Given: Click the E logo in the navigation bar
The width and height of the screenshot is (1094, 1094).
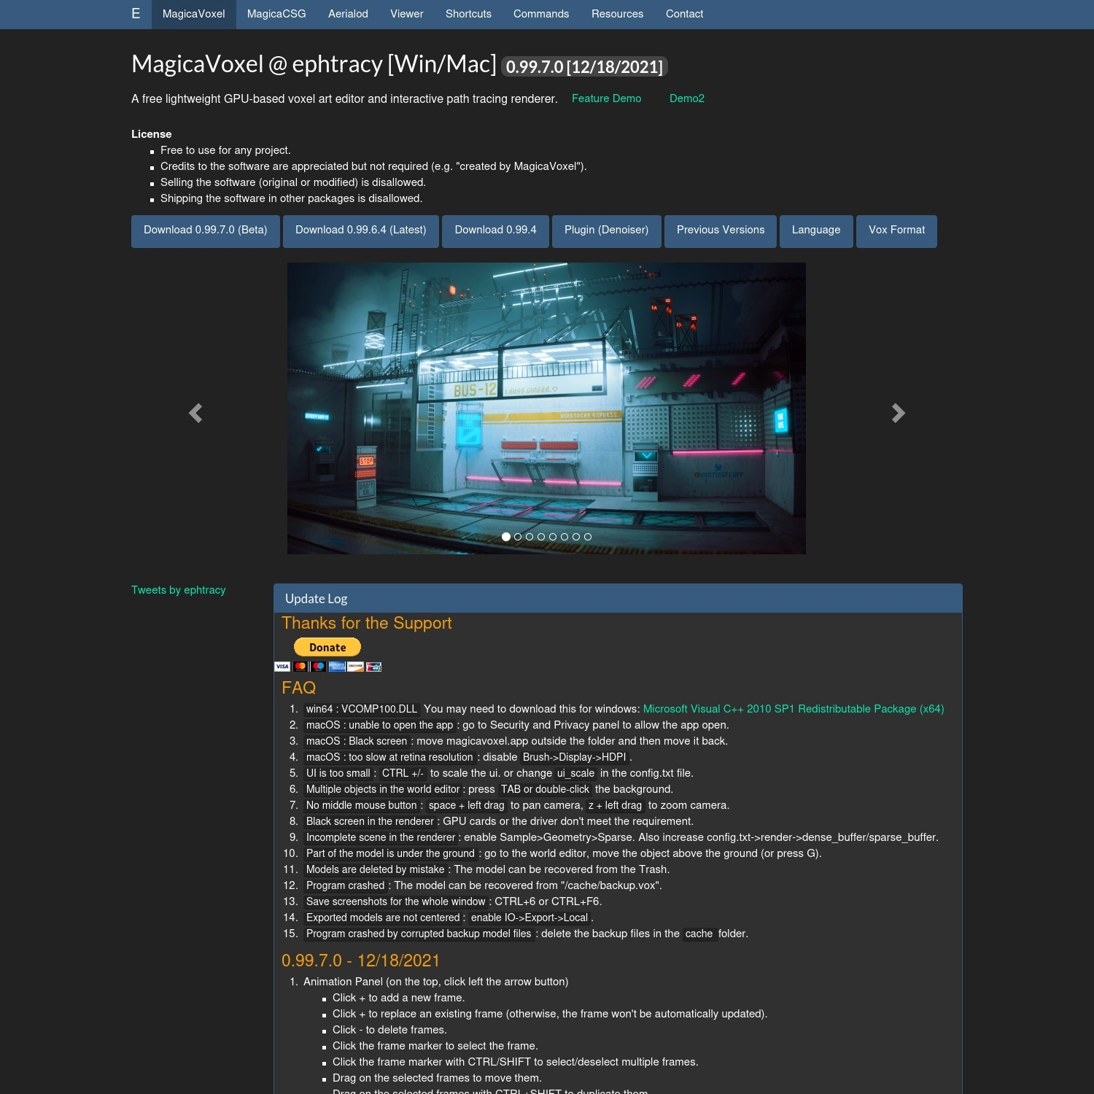Looking at the screenshot, I should point(136,14).
